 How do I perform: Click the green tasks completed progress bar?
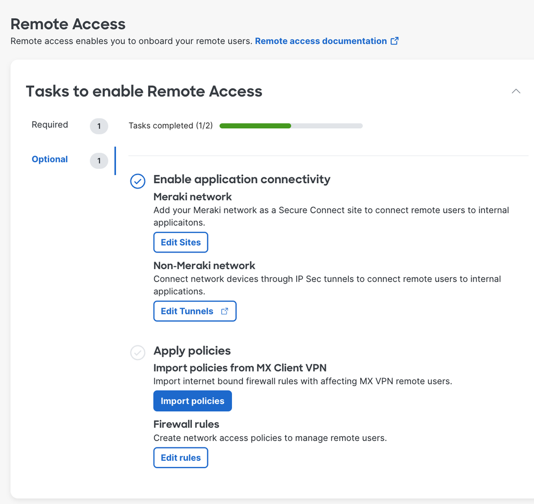(x=291, y=126)
